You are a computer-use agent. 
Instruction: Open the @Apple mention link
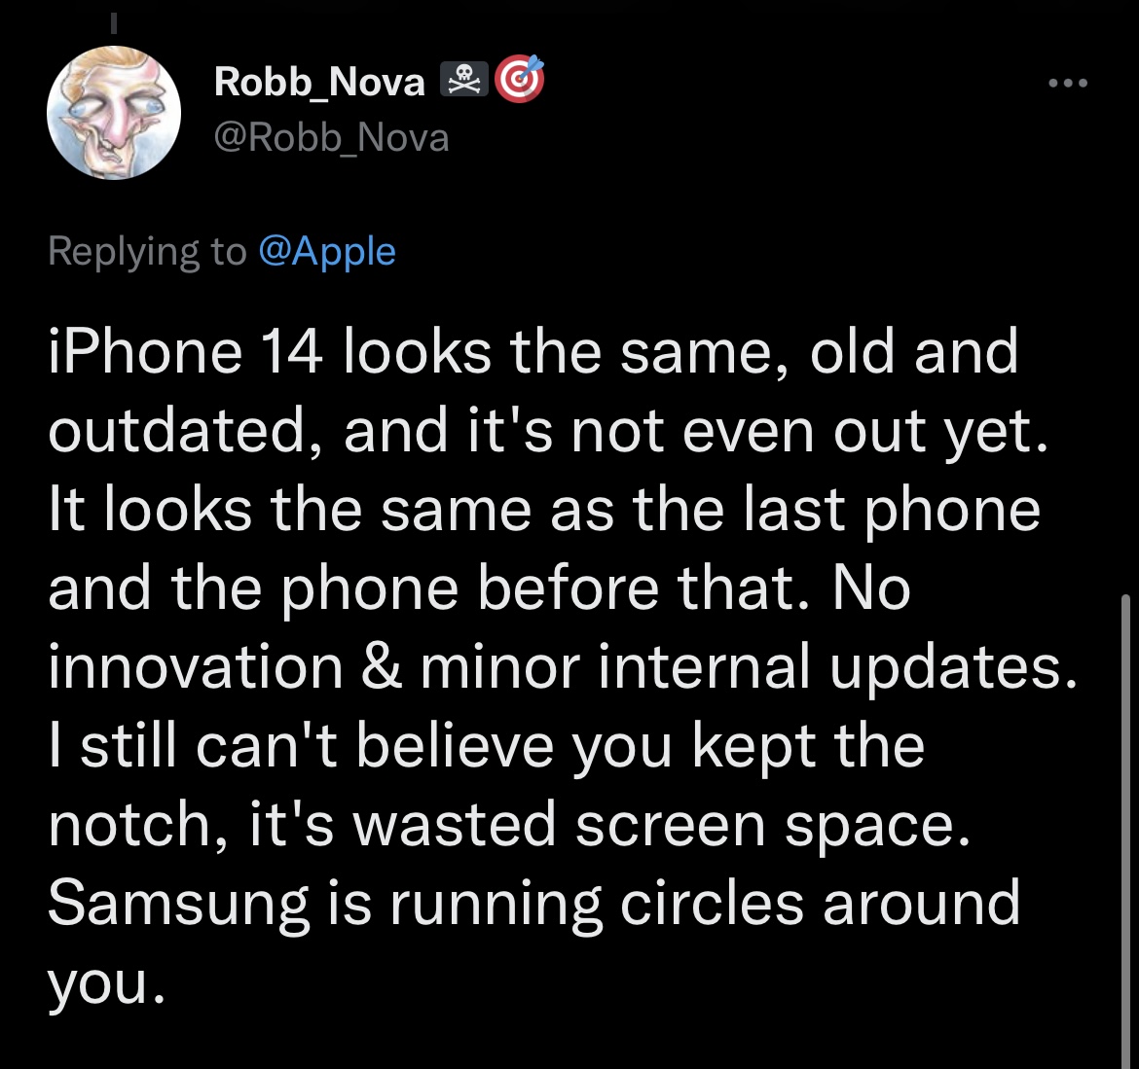coord(327,252)
